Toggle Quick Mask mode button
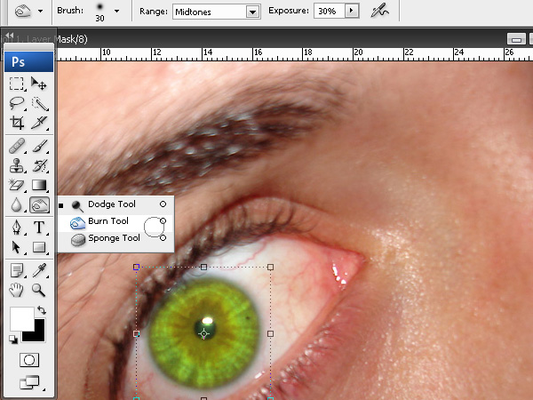The image size is (533, 400). tap(29, 360)
